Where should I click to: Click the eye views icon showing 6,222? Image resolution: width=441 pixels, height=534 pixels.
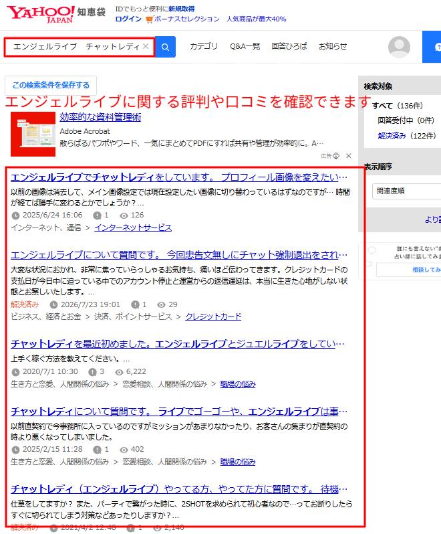(119, 372)
